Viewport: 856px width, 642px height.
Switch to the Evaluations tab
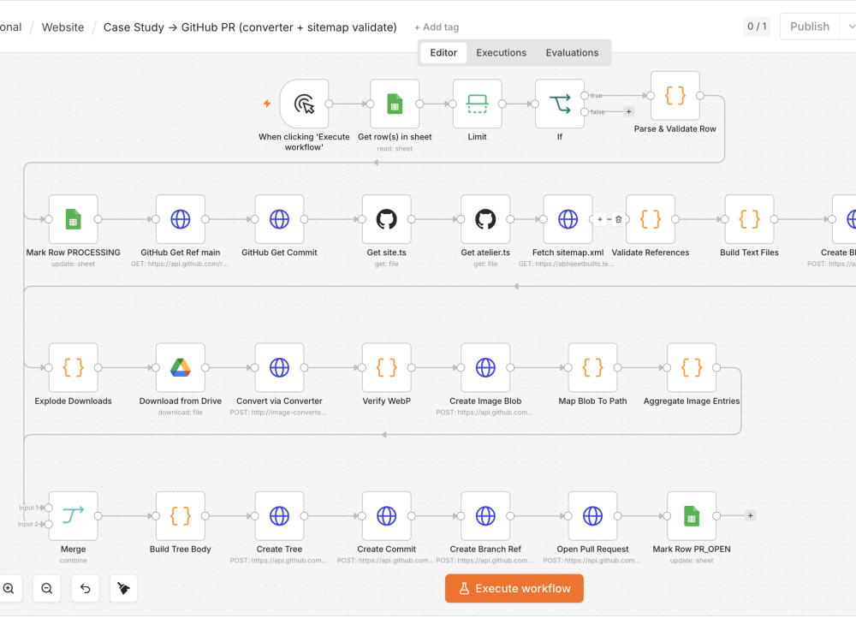coord(572,52)
